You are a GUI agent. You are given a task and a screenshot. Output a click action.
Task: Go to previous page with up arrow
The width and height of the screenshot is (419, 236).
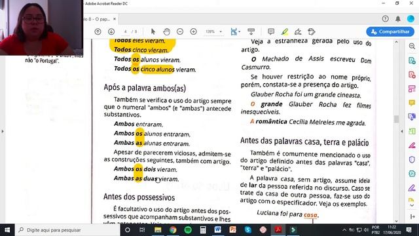98,31
